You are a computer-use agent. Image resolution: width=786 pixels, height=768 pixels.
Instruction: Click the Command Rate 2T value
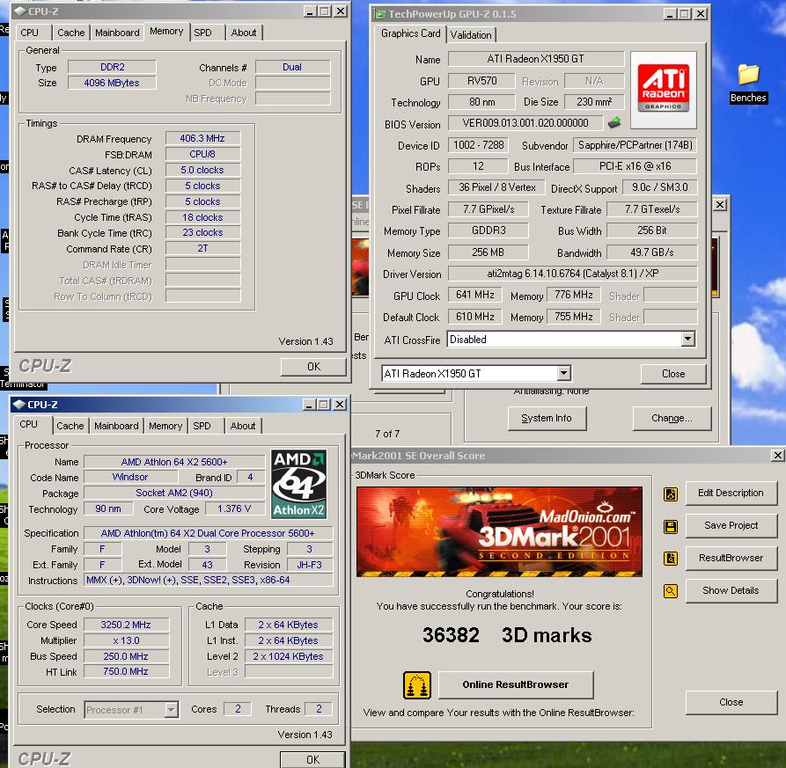click(202, 248)
